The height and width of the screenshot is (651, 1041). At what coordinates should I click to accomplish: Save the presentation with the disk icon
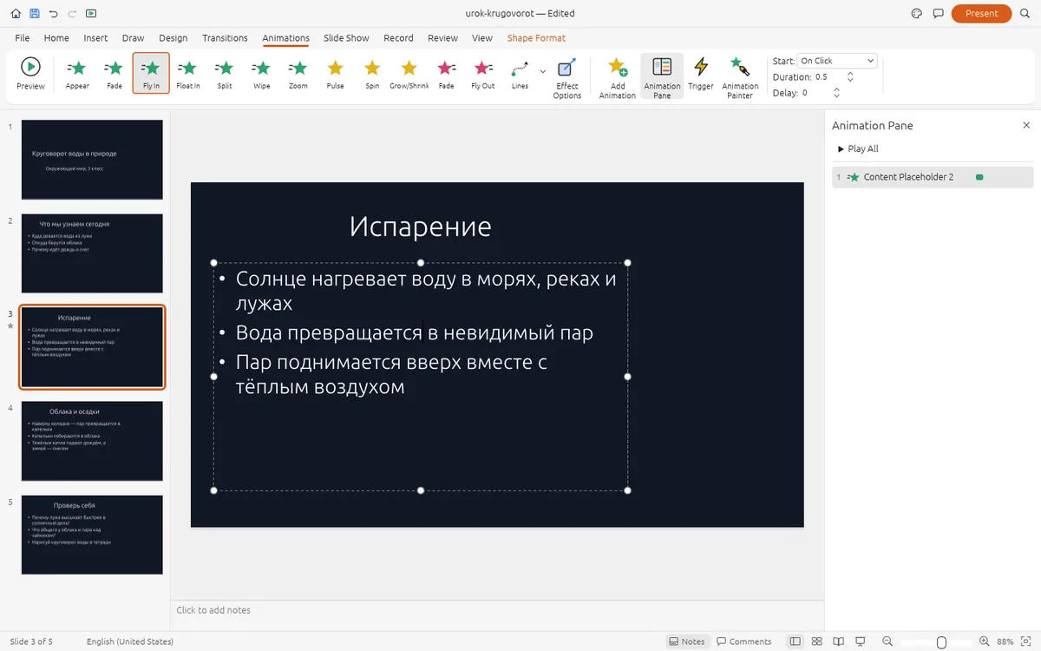click(35, 13)
